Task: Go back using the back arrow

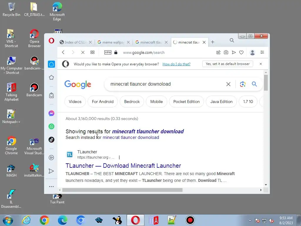Action: pos(63,52)
